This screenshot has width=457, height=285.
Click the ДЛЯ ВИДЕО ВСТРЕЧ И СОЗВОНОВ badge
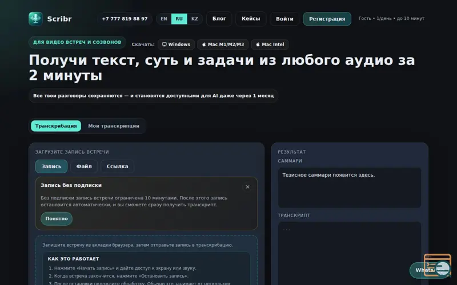click(x=77, y=42)
